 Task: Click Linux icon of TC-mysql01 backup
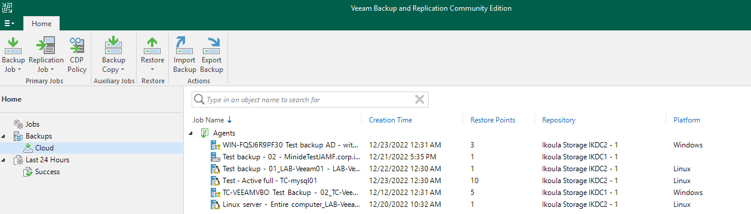[x=216, y=181]
